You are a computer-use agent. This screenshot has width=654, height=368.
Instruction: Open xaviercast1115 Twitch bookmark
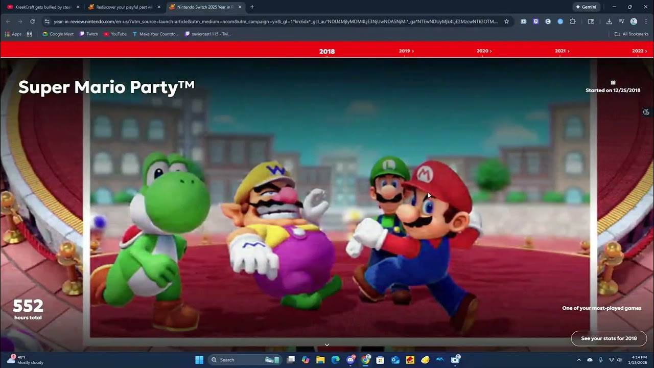click(x=208, y=34)
